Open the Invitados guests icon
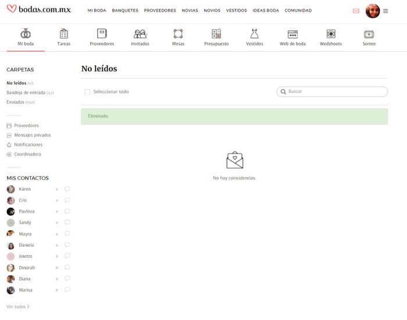Image resolution: width=407 pixels, height=320 pixels. 140,34
